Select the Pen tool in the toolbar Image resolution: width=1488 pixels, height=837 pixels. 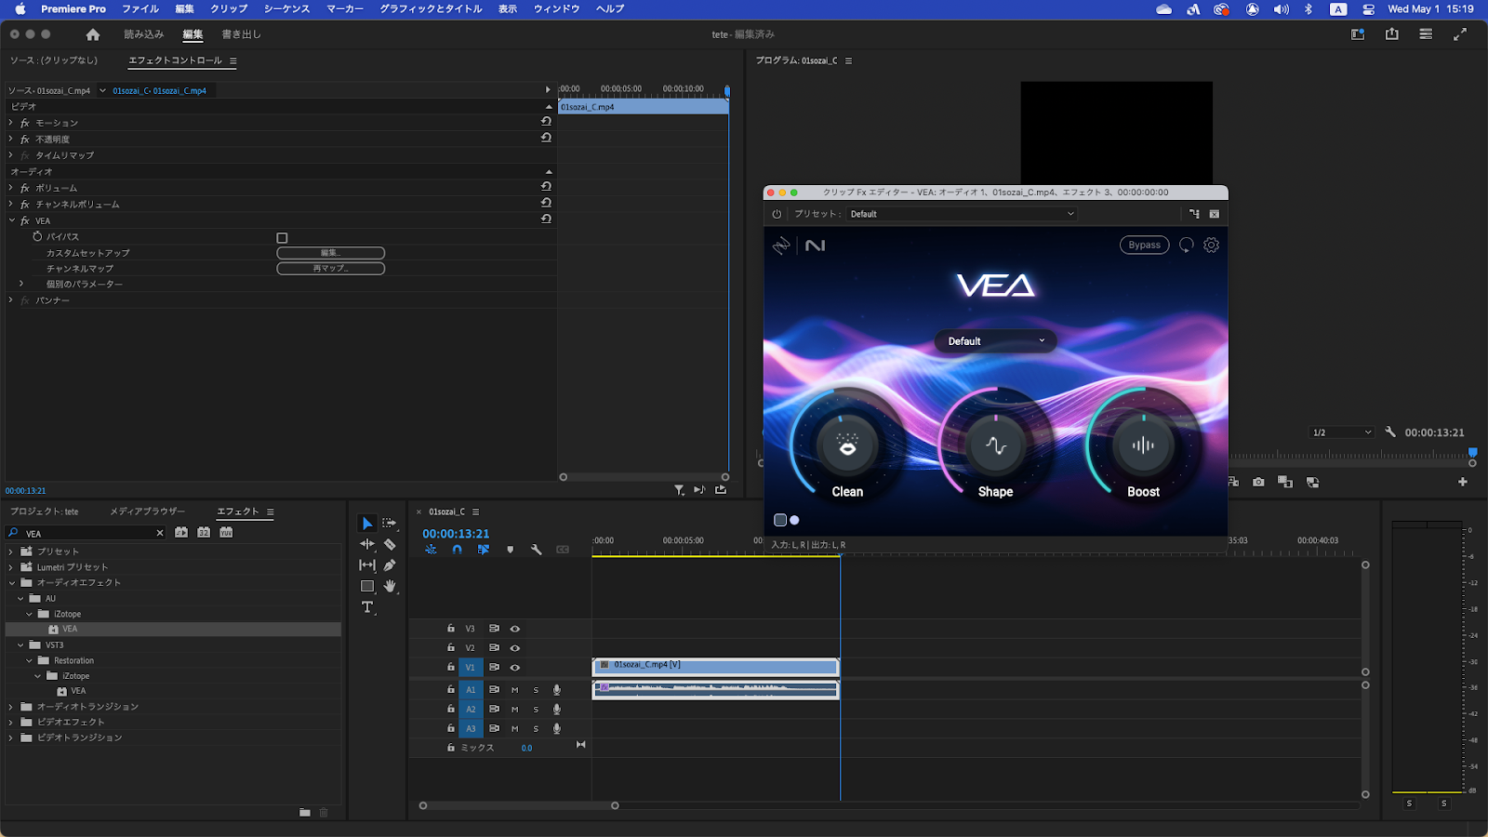(390, 565)
